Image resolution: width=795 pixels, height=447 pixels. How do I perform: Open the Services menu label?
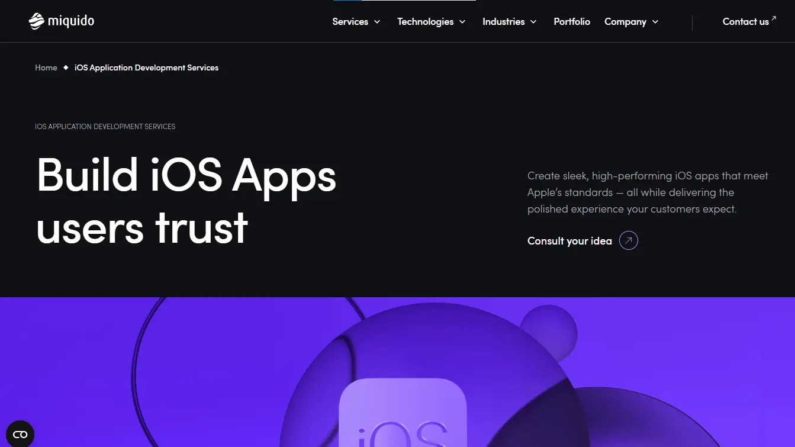pyautogui.click(x=350, y=21)
